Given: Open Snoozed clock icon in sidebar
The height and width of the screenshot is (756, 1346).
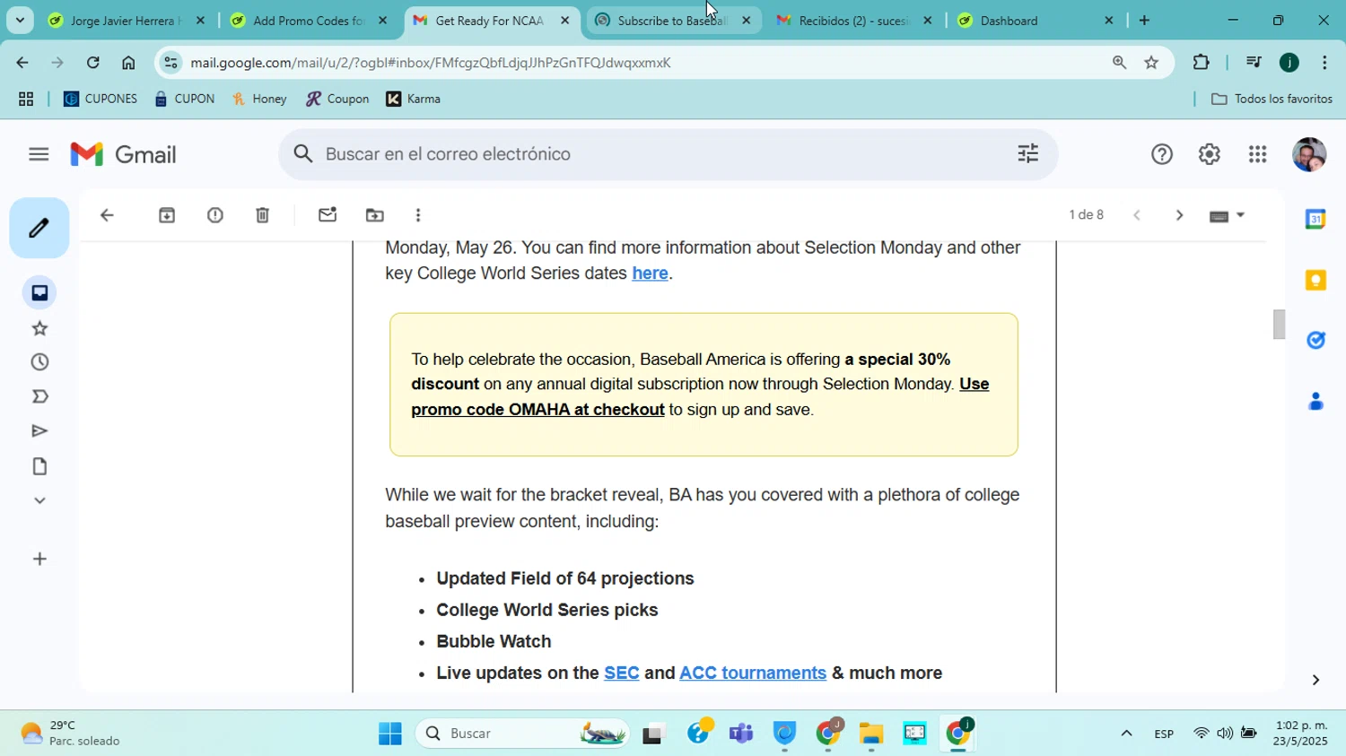Looking at the screenshot, I should (x=39, y=362).
